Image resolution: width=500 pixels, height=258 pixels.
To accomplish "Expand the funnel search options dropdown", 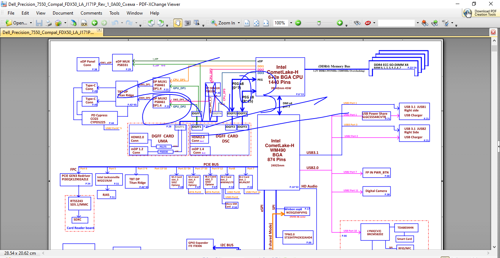I will click(452, 23).
